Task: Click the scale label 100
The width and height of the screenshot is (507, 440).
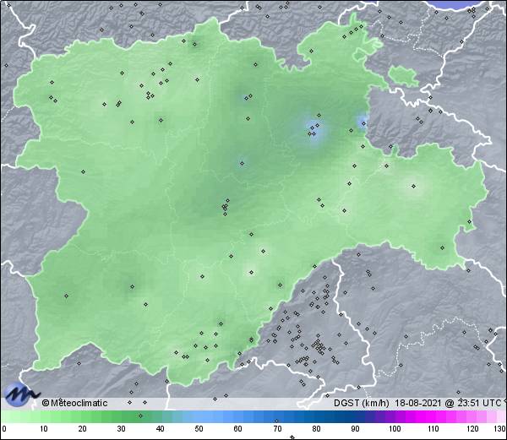Action: click(x=395, y=429)
